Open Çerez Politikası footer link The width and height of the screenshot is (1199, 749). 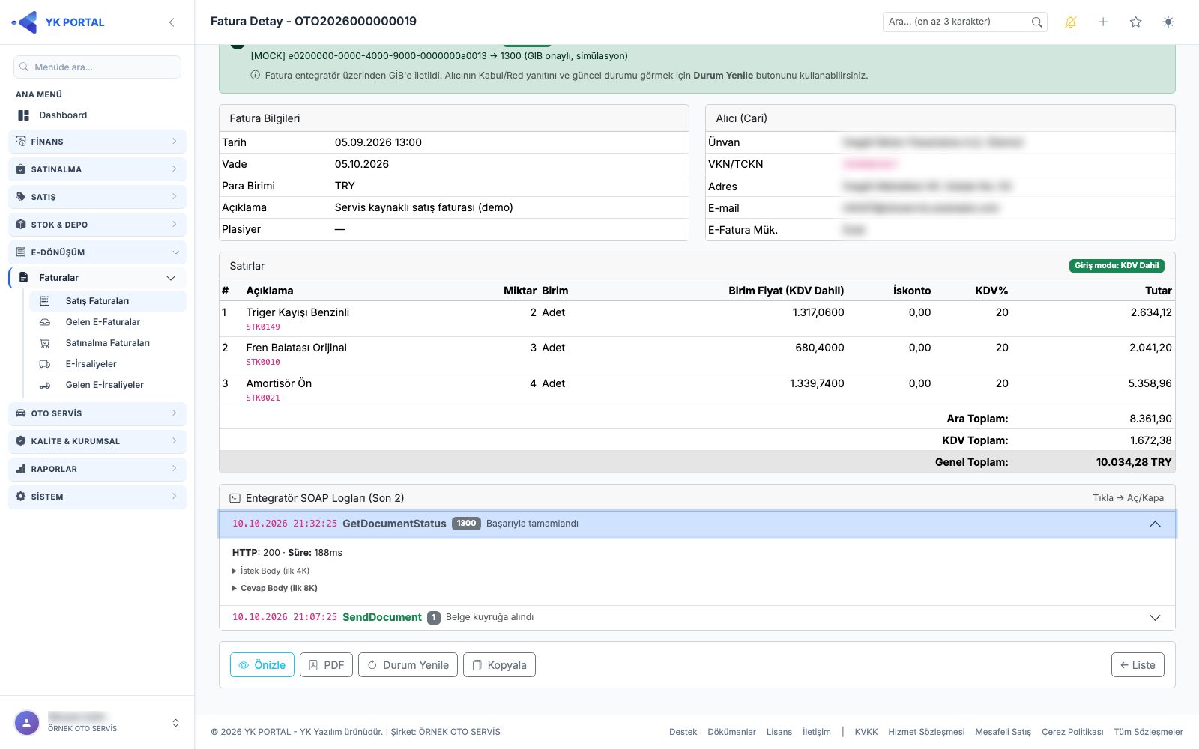click(1072, 732)
